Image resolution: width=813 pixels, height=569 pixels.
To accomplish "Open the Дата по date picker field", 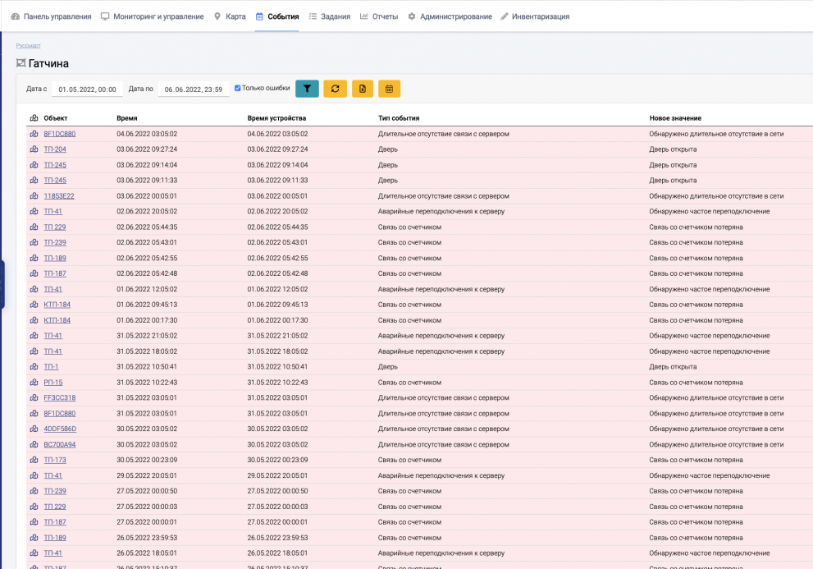I will [x=193, y=89].
